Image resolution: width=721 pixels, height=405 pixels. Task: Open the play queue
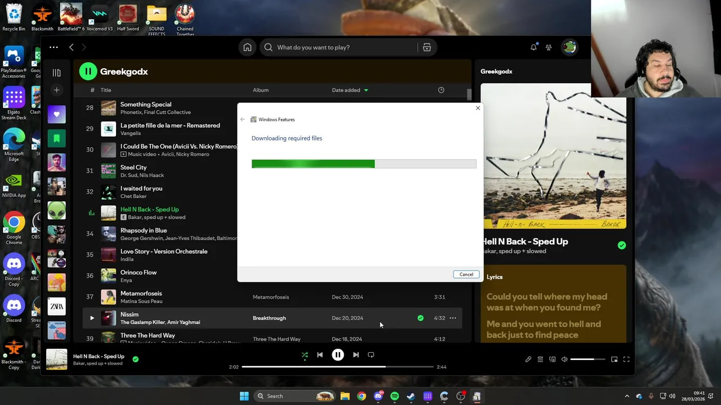(540, 359)
